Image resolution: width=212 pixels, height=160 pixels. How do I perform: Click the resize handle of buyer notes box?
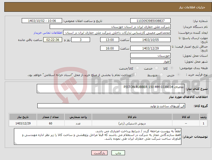point(15,143)
